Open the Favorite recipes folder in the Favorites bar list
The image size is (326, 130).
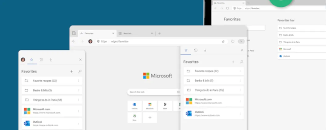pos(302,28)
